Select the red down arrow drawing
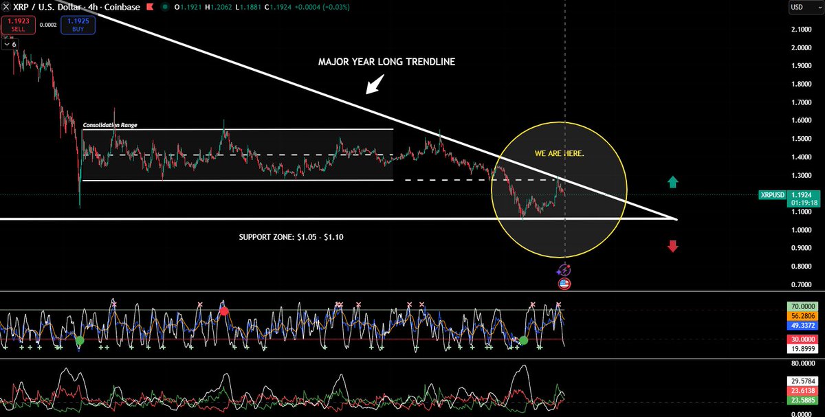The height and width of the screenshot is (417, 825). (673, 246)
